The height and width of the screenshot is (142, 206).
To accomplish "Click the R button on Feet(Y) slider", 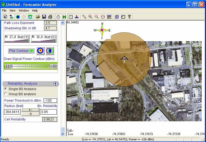I will pyautogui.click(x=6, y=37).
